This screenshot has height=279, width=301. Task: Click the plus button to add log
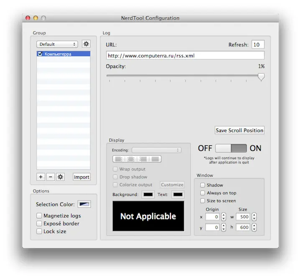coord(41,177)
